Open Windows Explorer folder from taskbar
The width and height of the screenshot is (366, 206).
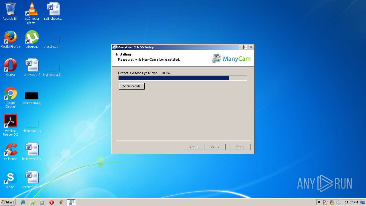click(32, 202)
